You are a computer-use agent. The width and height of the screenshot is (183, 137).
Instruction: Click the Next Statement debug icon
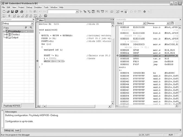(x=27, y=16)
